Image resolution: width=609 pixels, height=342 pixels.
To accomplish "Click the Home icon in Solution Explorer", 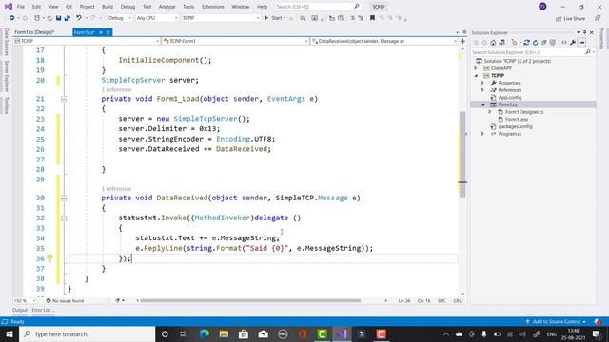I will point(493,42).
